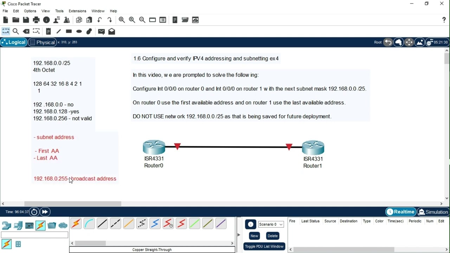Click the Move Object navigation icon
The width and height of the screenshot is (450, 253).
click(409, 42)
